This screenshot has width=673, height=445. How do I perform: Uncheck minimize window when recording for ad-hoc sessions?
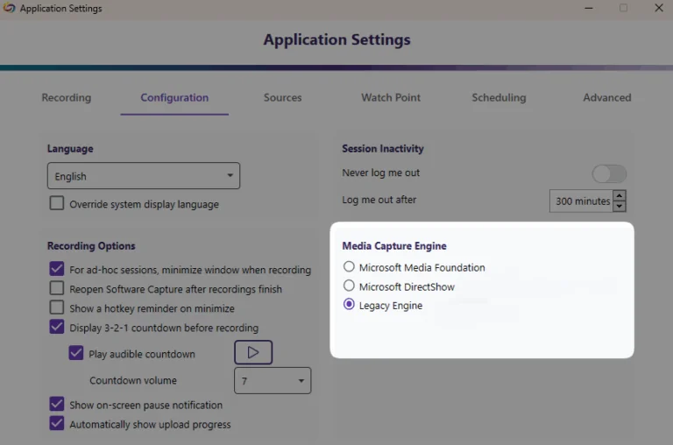pos(57,269)
